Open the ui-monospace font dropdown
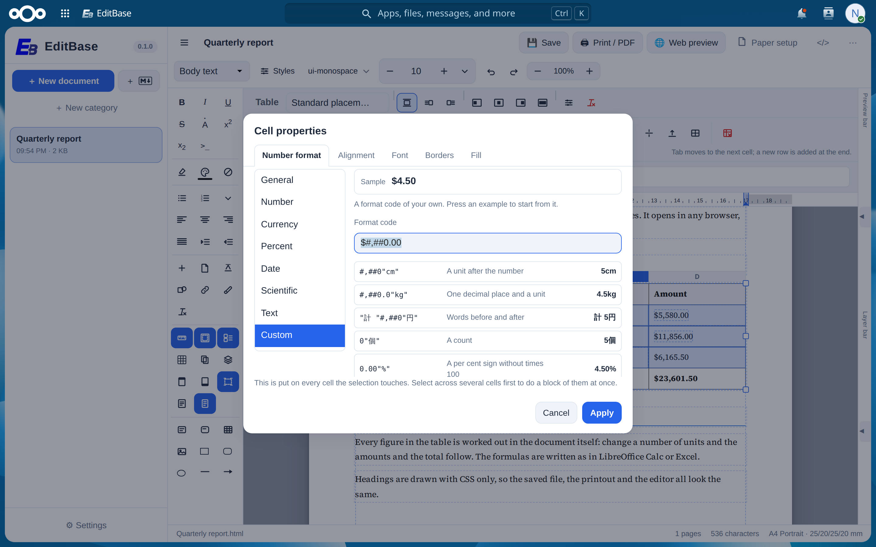876x547 pixels. click(x=339, y=71)
